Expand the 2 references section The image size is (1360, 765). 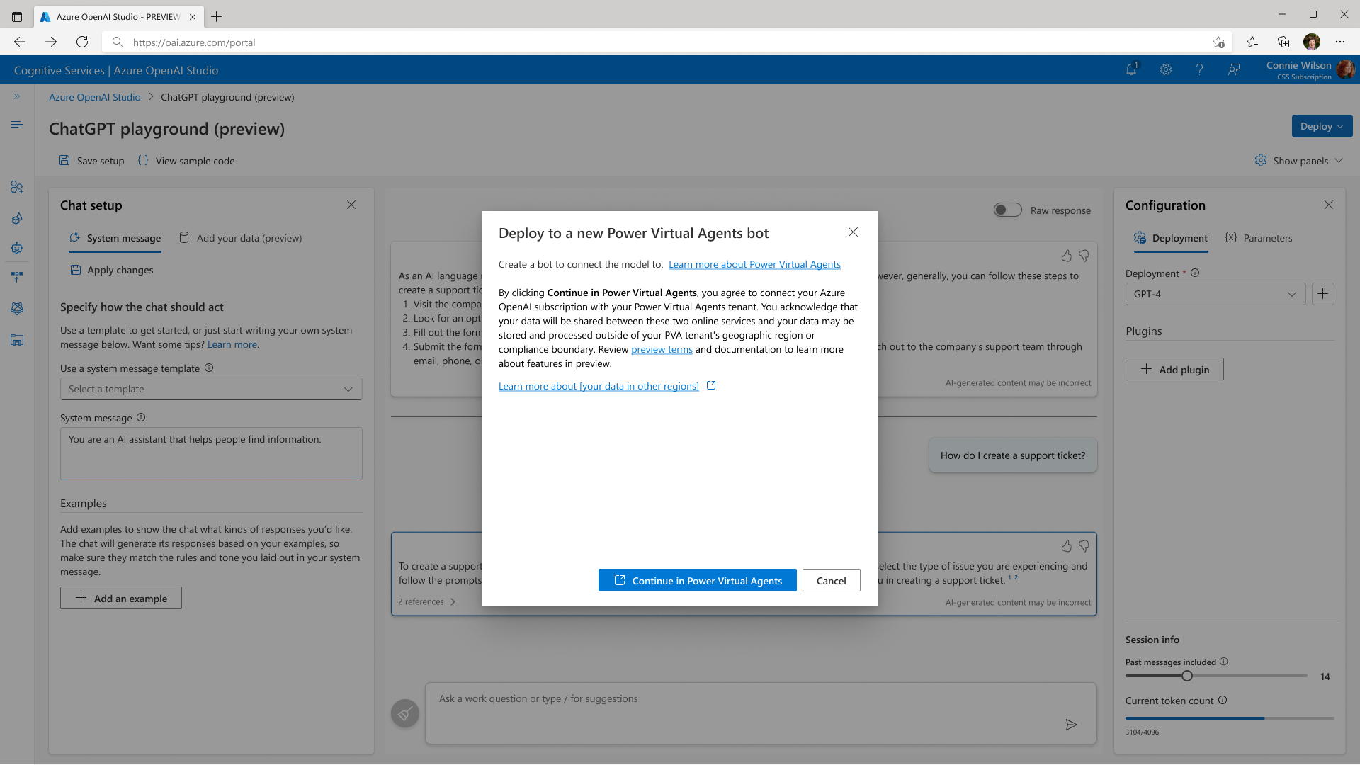point(426,602)
